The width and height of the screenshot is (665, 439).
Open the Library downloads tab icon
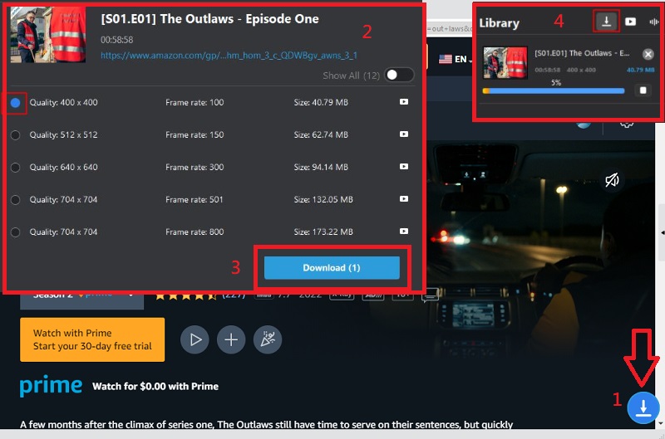(x=607, y=22)
